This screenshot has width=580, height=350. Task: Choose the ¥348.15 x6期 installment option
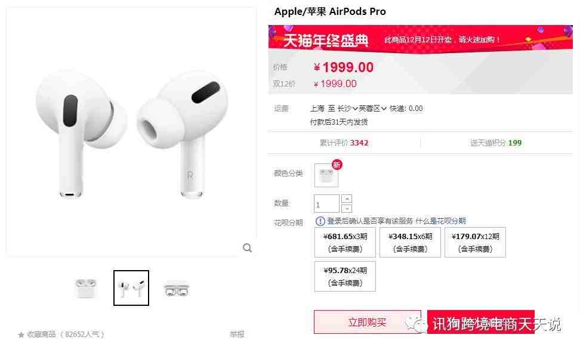[x=410, y=243]
